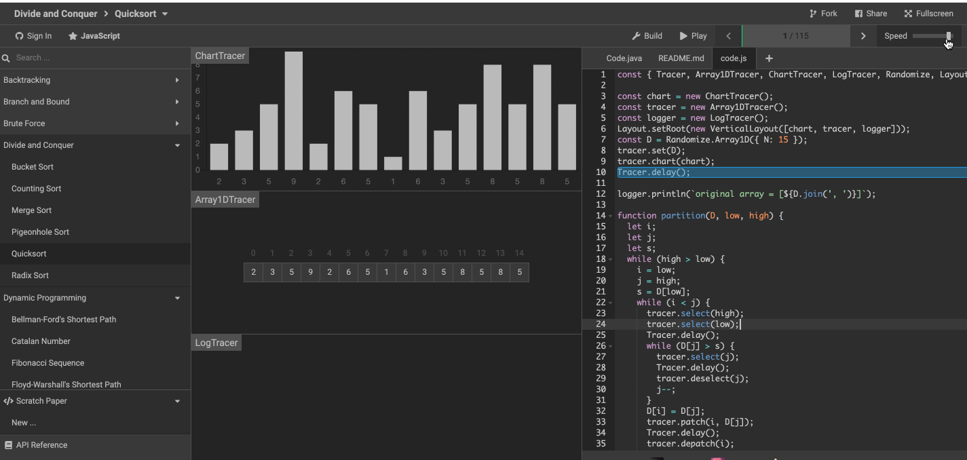Fold the while loop at line 26

click(611, 346)
